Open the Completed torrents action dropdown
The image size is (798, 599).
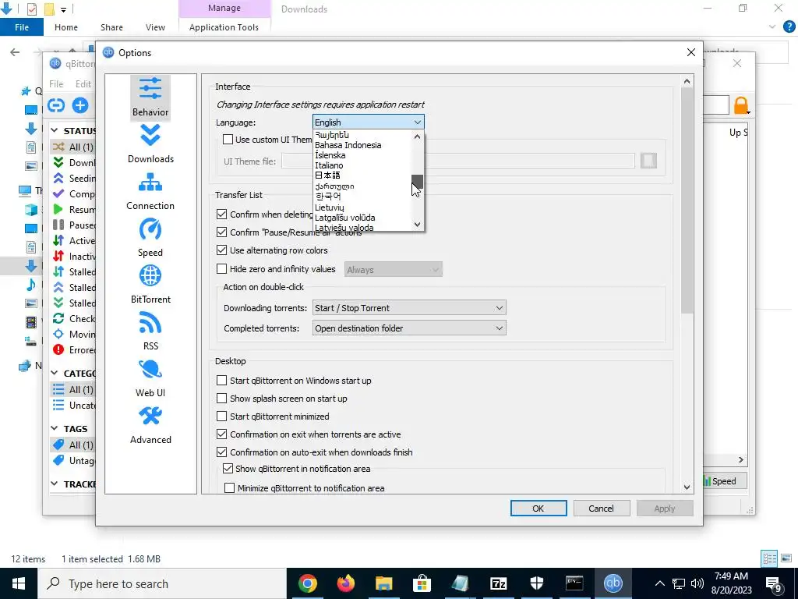pos(408,328)
